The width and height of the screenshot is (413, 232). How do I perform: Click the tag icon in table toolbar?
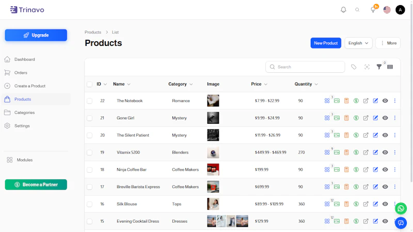coord(354,67)
